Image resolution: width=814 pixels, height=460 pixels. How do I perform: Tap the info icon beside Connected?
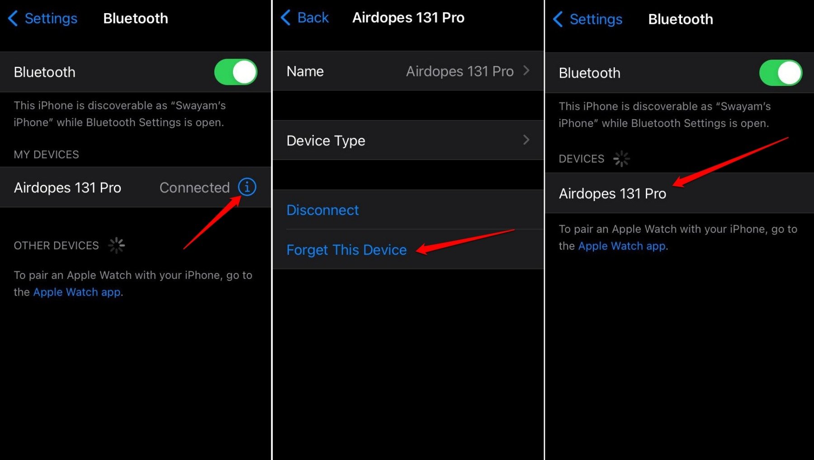[x=247, y=187]
